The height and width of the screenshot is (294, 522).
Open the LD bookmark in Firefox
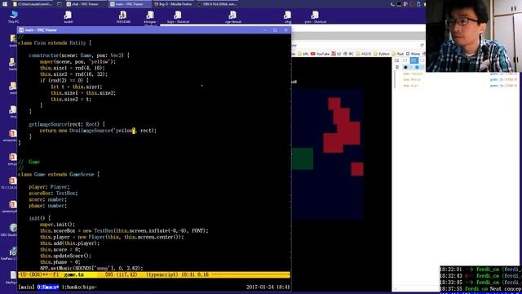(x=336, y=54)
